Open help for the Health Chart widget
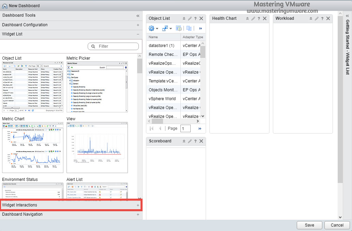Screen dimensions: 352x231 pyautogui.click(x=259, y=19)
